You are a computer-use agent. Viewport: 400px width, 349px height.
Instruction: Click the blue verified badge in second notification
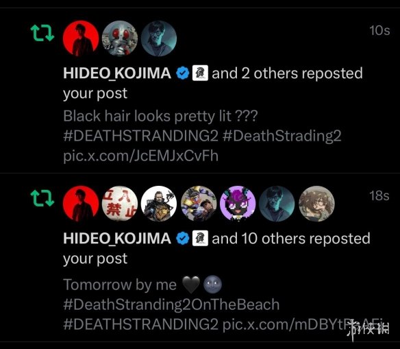[x=183, y=239]
